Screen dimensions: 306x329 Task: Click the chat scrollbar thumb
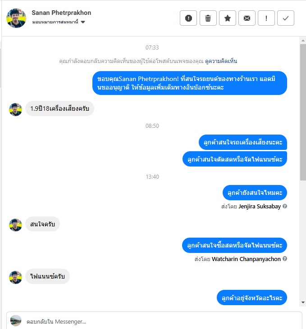pyautogui.click(x=303, y=112)
